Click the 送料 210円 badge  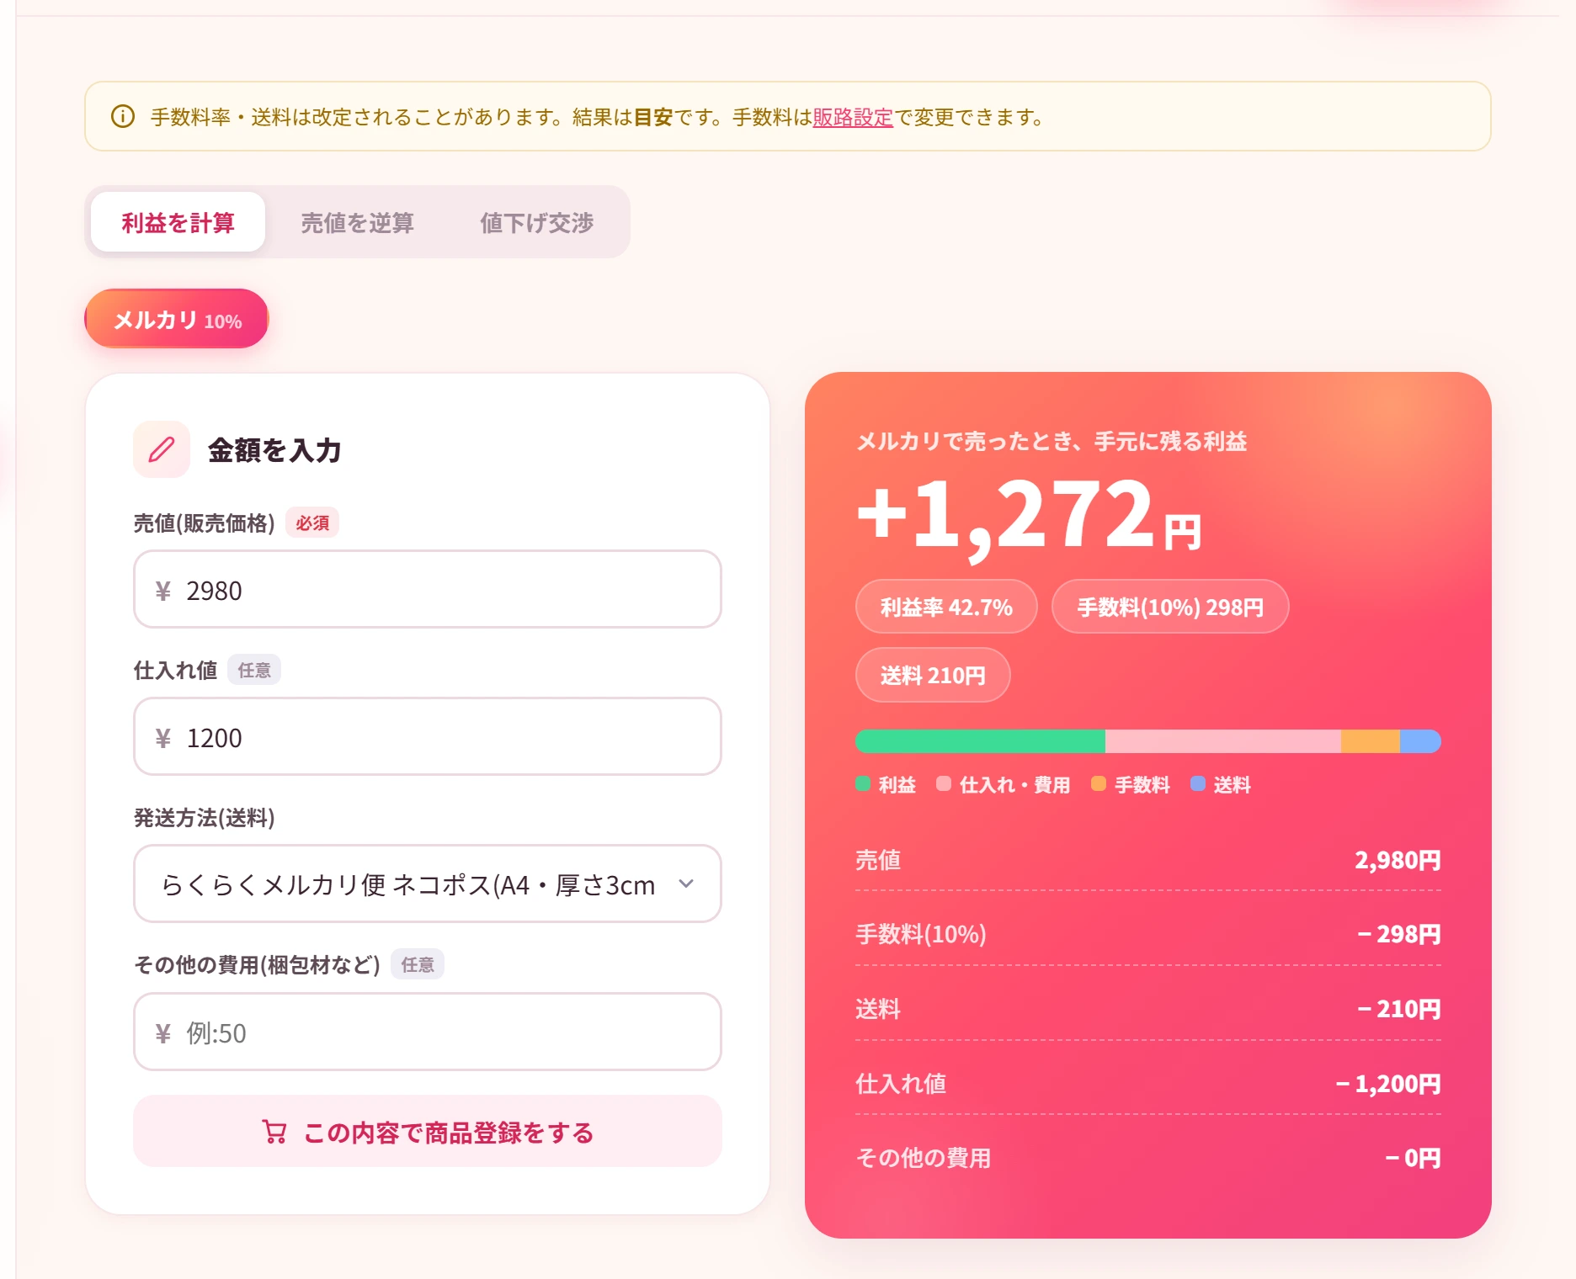coord(933,675)
